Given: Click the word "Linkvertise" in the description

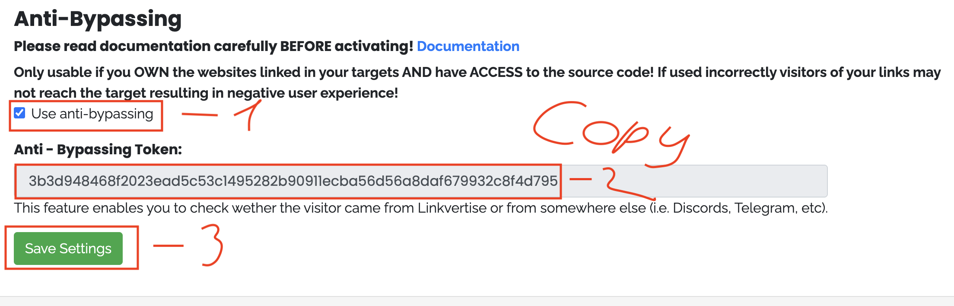Looking at the screenshot, I should coord(452,208).
